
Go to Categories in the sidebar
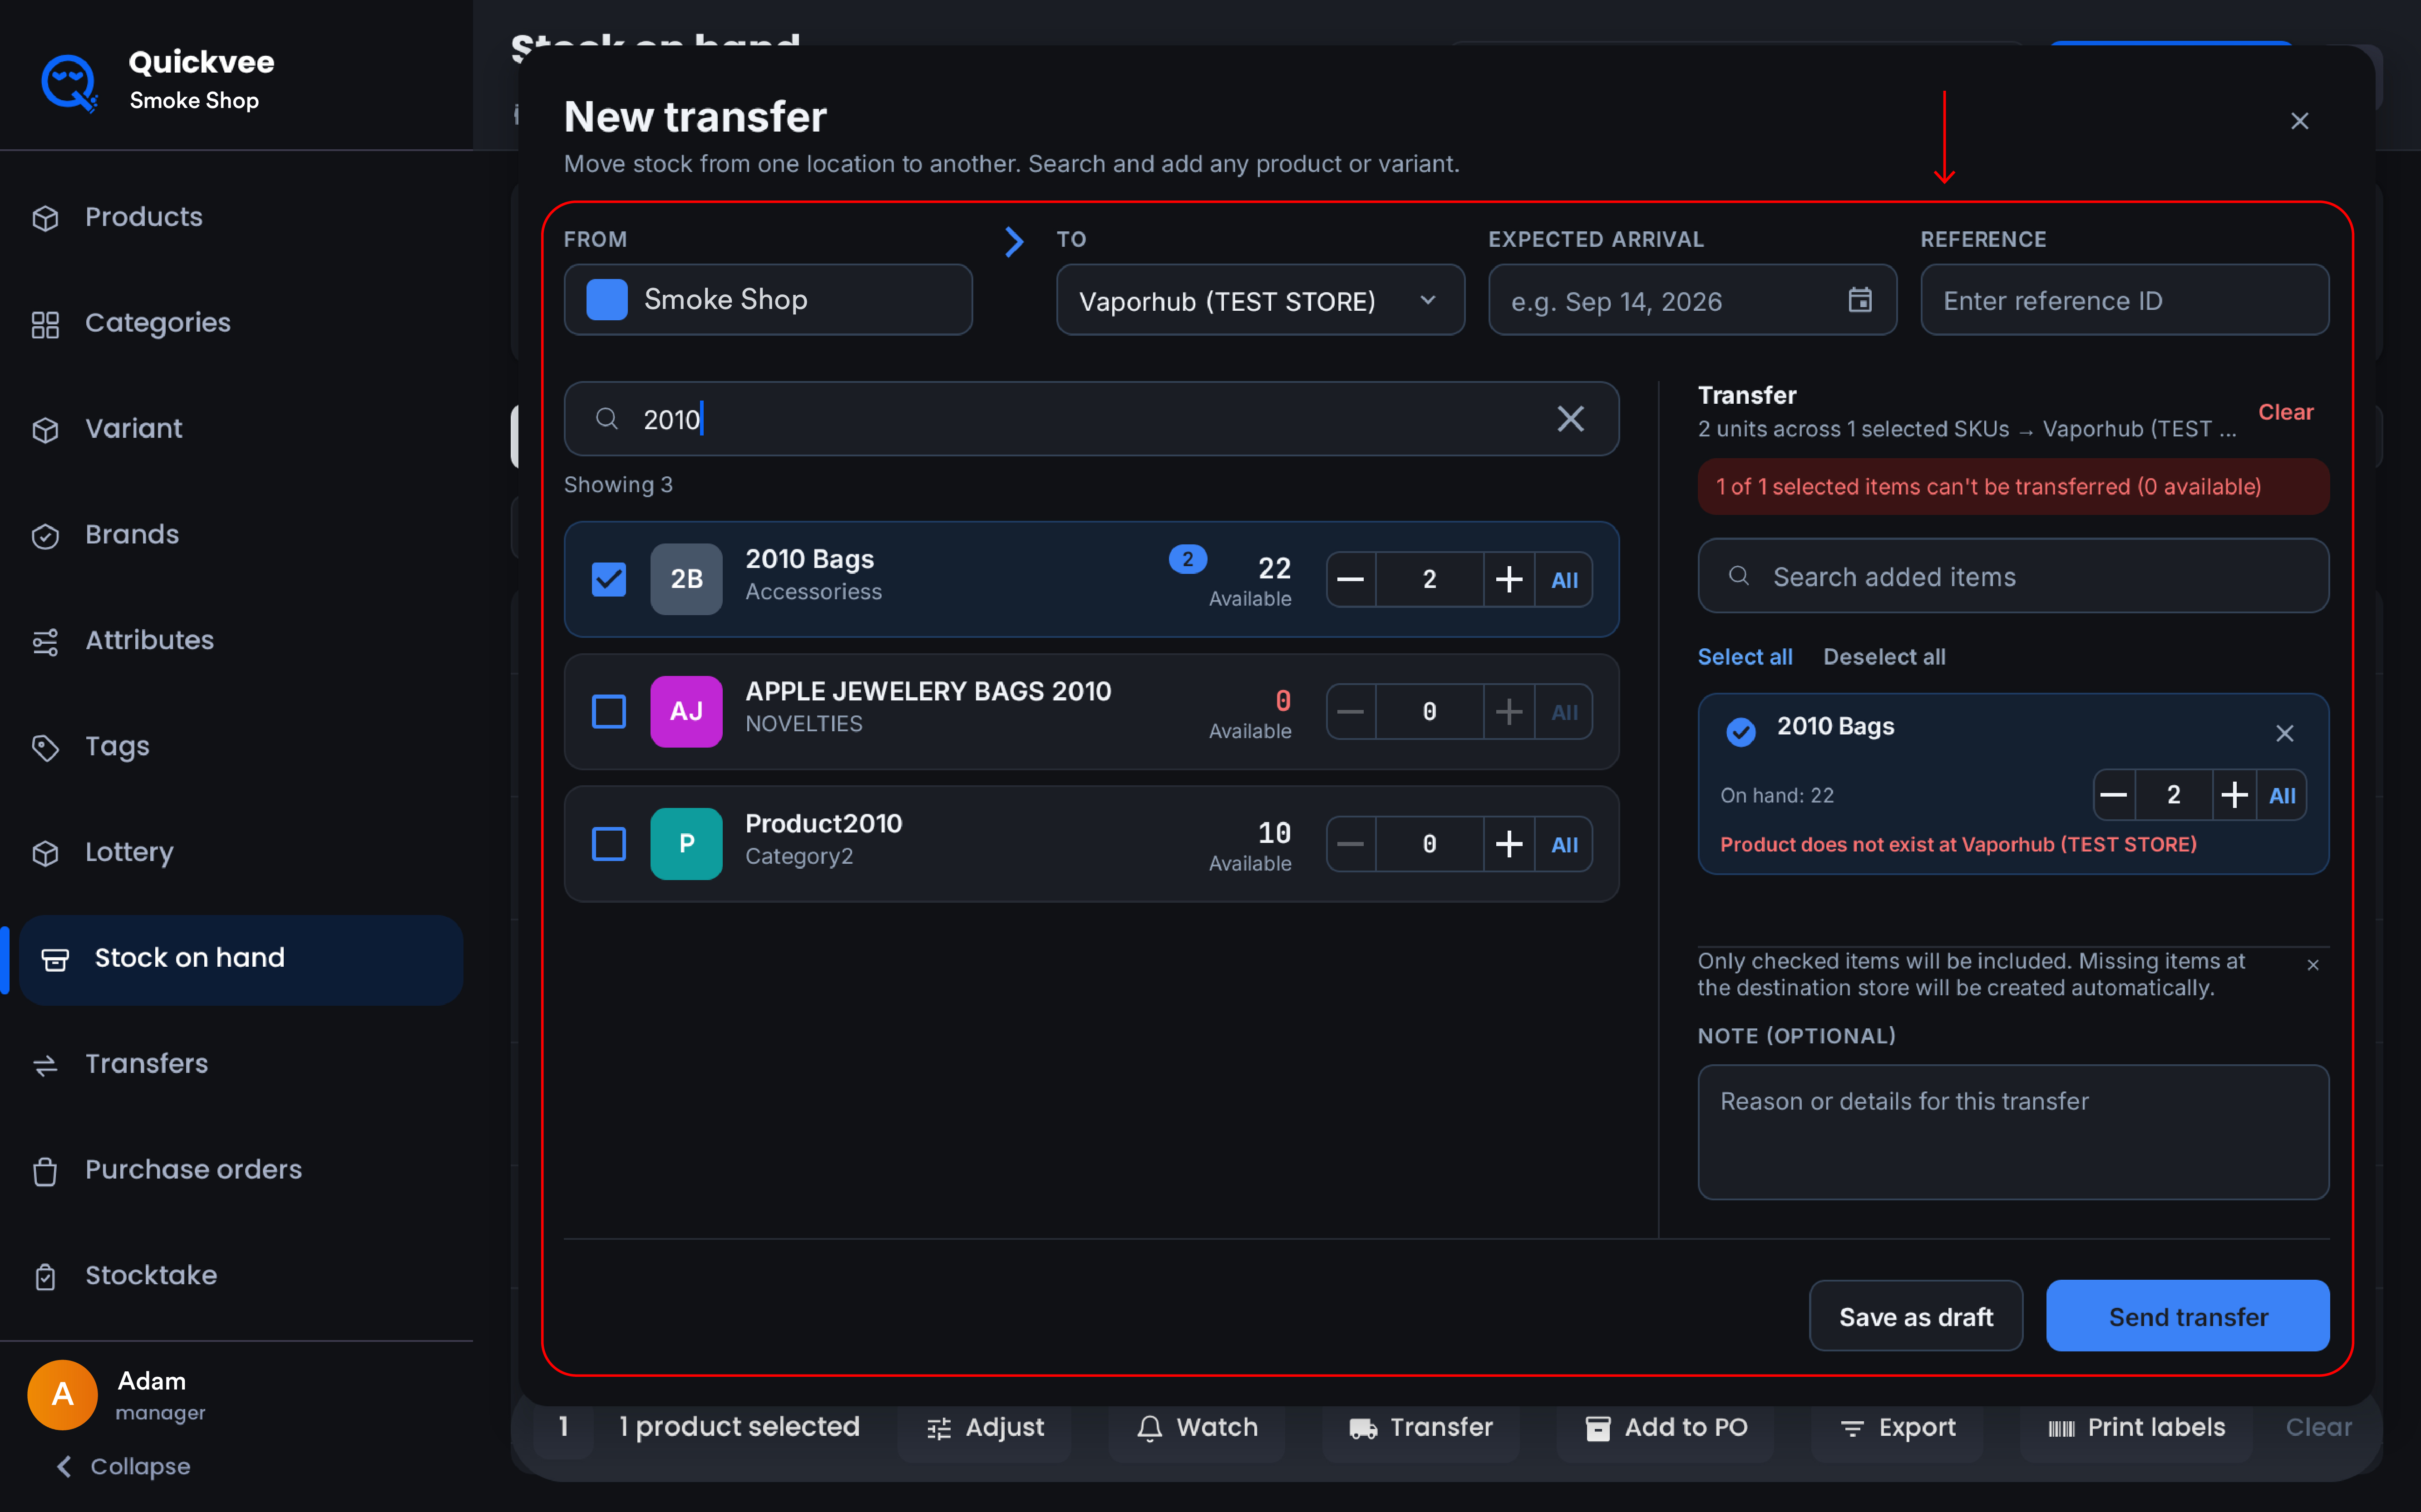(x=158, y=323)
